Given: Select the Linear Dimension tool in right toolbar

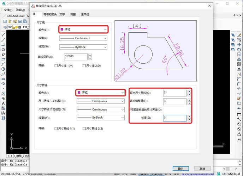Looking at the screenshot, I should pyautogui.click(x=239, y=114).
